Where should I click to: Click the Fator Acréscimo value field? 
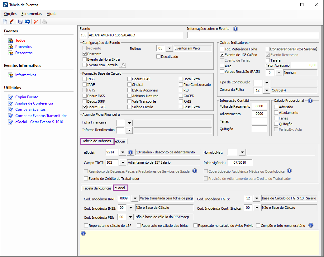coord(304,65)
